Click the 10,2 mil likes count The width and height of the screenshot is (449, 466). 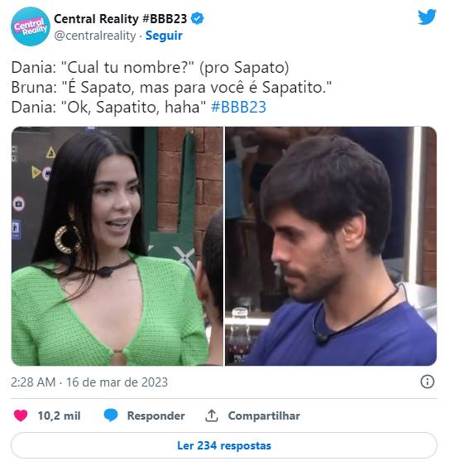pos(59,416)
